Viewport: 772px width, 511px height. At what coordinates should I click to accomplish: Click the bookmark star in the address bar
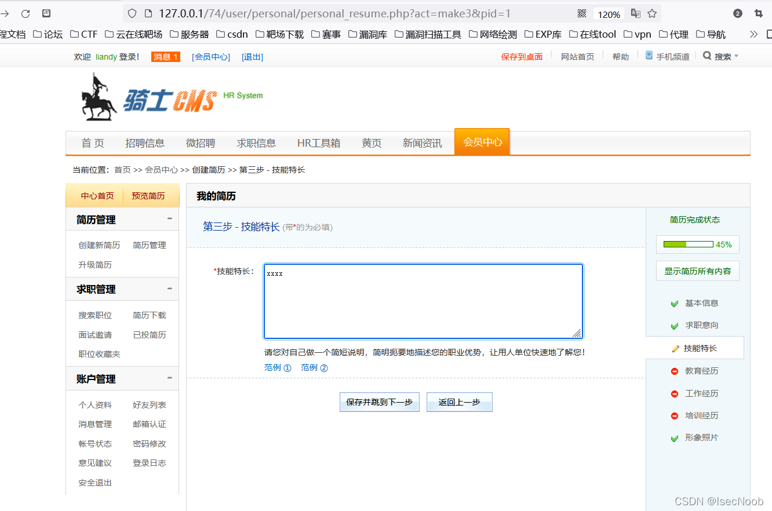(x=652, y=13)
